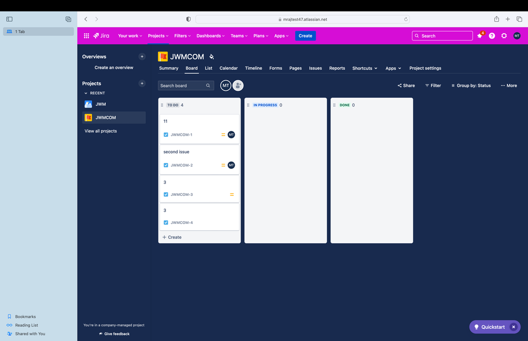Screen dimensions: 528x341
Task: Open the MT profile avatar in top bar
Action: [x=517, y=36]
